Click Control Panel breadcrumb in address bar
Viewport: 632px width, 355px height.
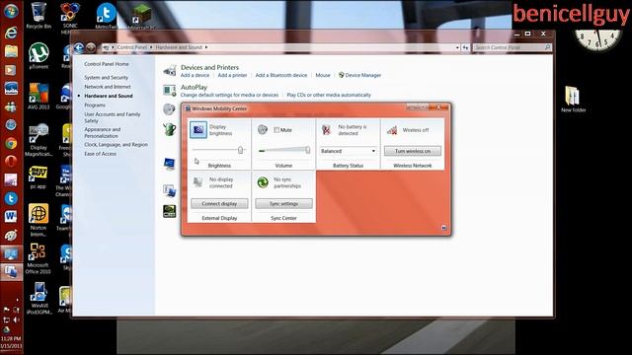point(132,47)
